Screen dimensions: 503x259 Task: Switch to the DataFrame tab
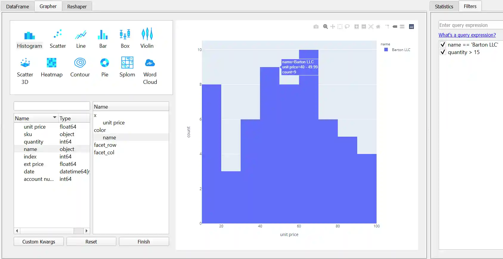click(18, 7)
